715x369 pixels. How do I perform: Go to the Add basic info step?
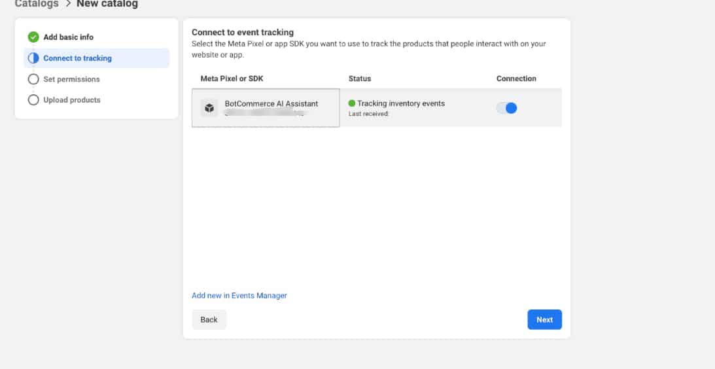[x=68, y=37]
